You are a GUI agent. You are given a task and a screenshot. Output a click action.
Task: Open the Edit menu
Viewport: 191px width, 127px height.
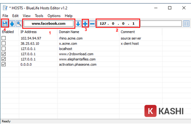pos(15,16)
